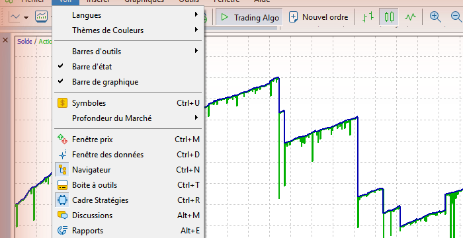Open the Rapports menu entry

(128, 231)
